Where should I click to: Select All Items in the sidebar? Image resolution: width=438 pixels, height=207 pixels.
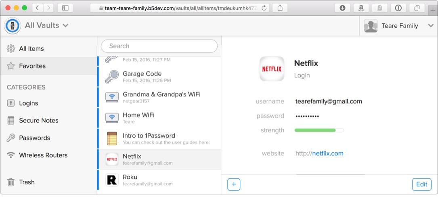point(48,48)
